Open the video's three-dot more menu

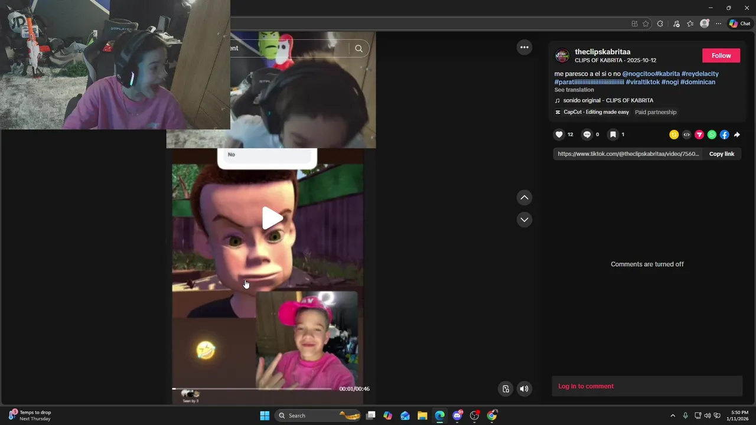click(524, 47)
